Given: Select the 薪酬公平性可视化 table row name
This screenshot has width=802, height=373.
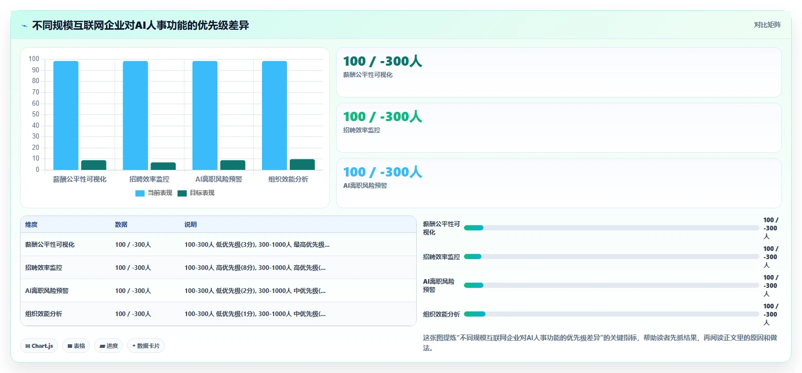Looking at the screenshot, I should click(x=50, y=245).
